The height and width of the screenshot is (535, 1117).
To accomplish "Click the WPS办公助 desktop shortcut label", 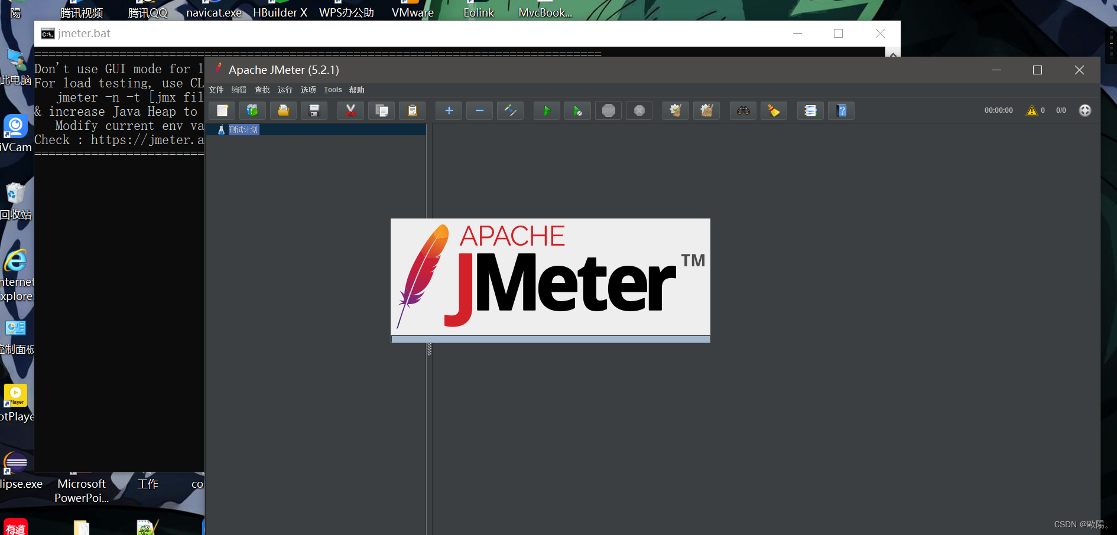I will (x=346, y=12).
